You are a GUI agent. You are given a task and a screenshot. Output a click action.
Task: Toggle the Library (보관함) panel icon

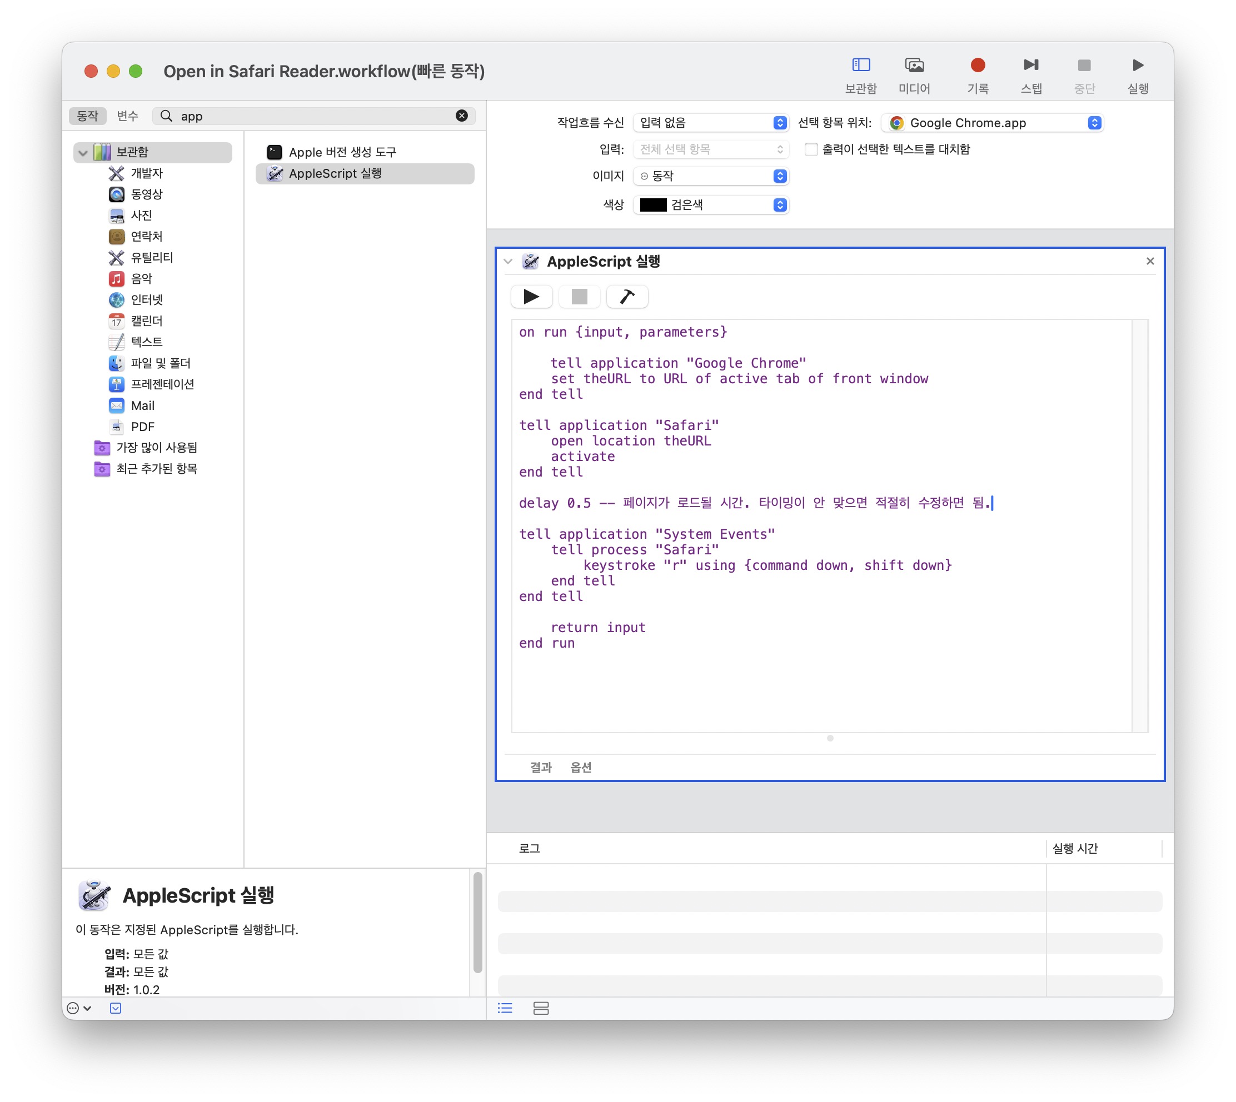[x=860, y=66]
